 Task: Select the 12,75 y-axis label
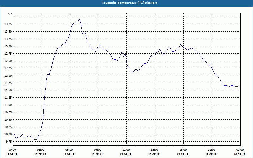[9, 54]
